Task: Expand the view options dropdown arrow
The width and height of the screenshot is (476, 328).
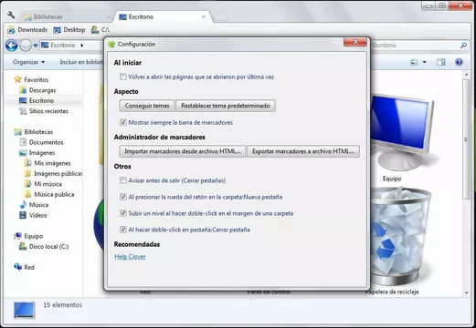Action: pyautogui.click(x=424, y=62)
